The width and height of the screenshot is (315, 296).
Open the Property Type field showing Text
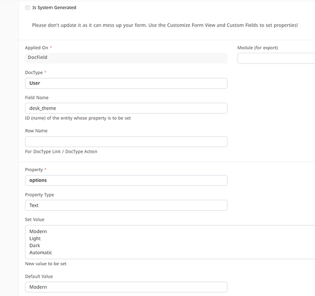[126, 205]
